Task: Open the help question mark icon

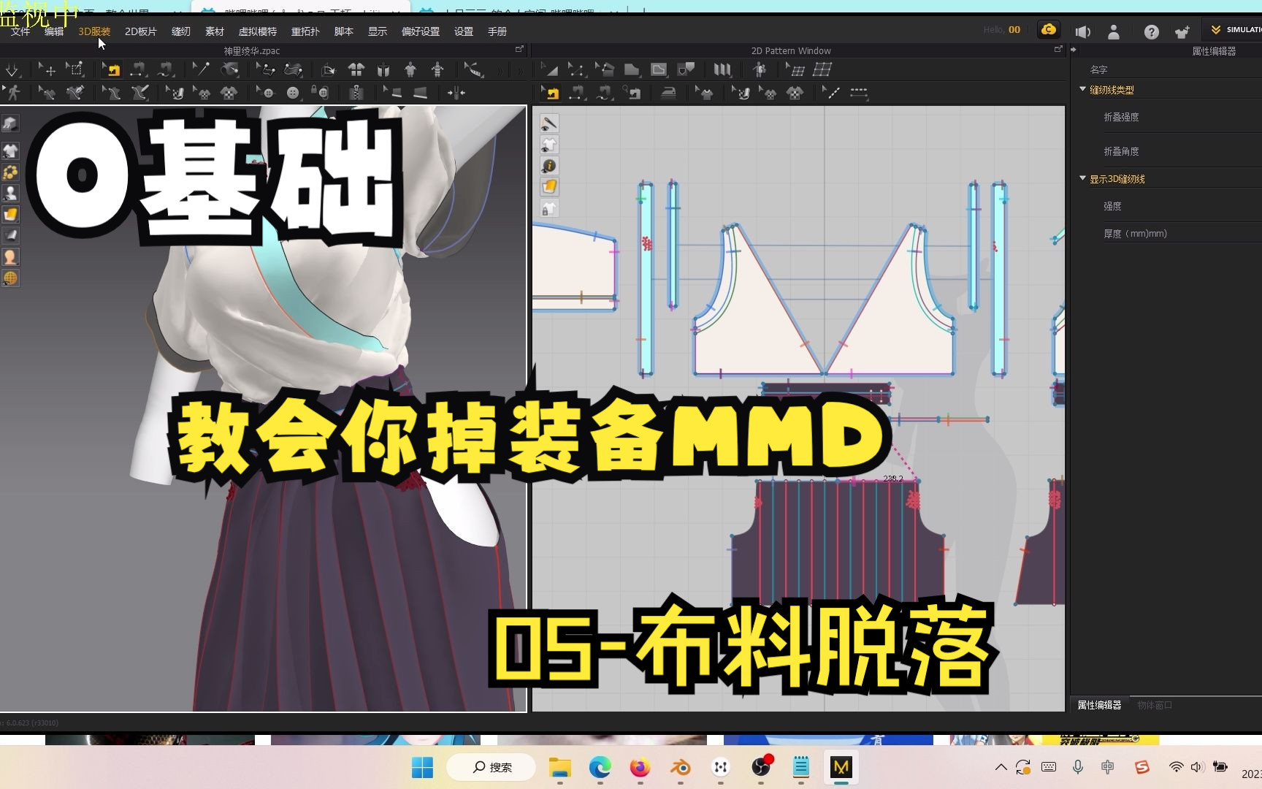Action: [x=1152, y=31]
